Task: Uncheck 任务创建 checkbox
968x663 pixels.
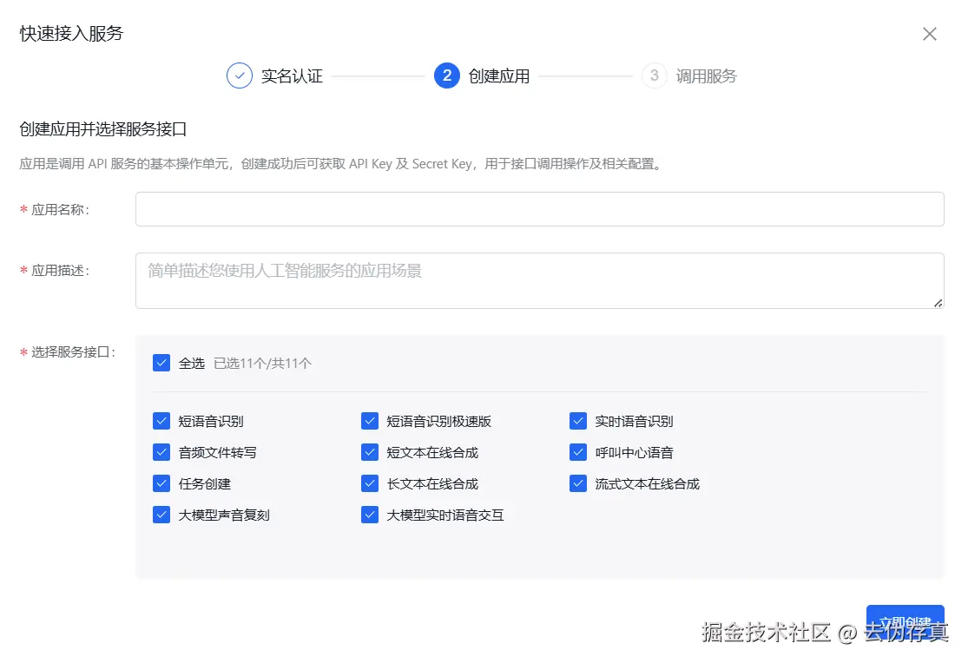Action: pos(161,483)
